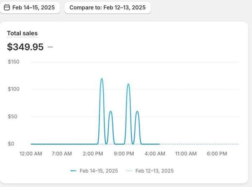Click the solid line swatch in the legend
Screen dimensions: 252x187
point(73,171)
